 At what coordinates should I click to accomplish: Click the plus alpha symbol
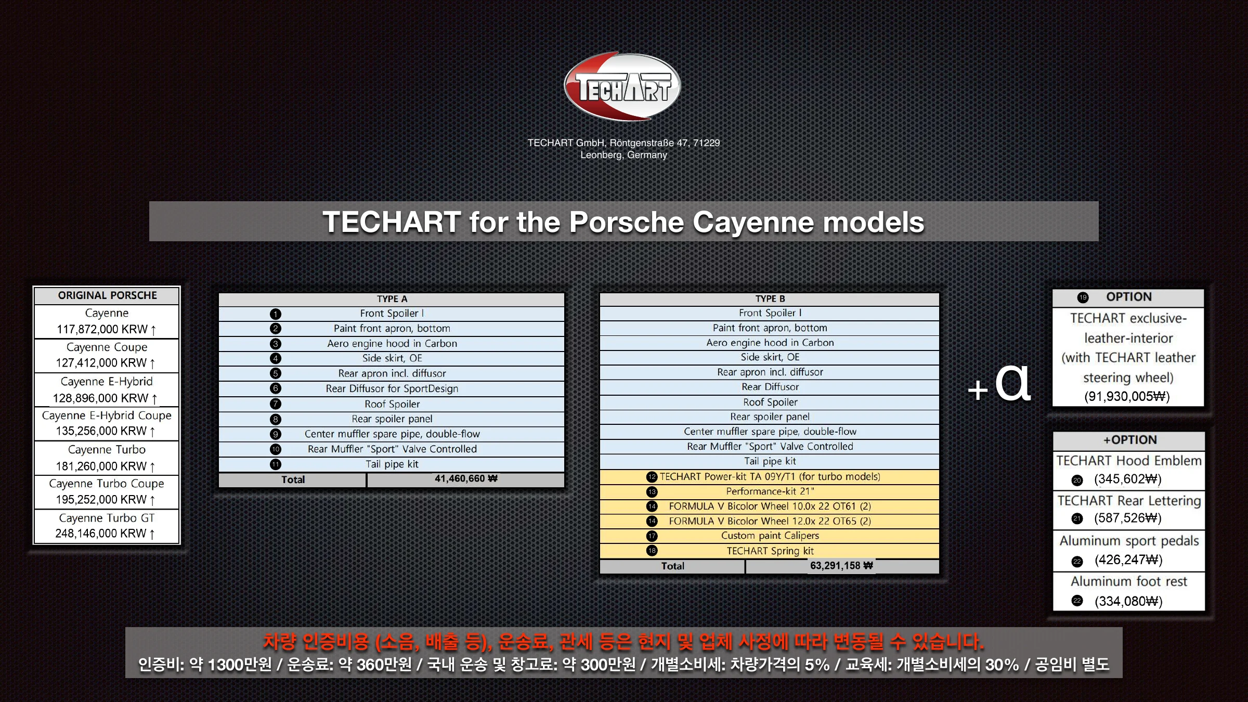pos(999,383)
